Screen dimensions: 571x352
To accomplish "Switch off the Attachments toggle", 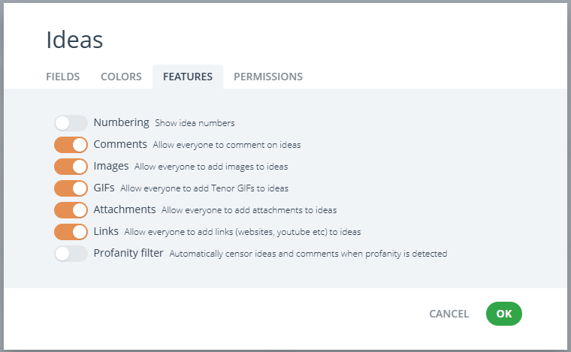I will (71, 210).
